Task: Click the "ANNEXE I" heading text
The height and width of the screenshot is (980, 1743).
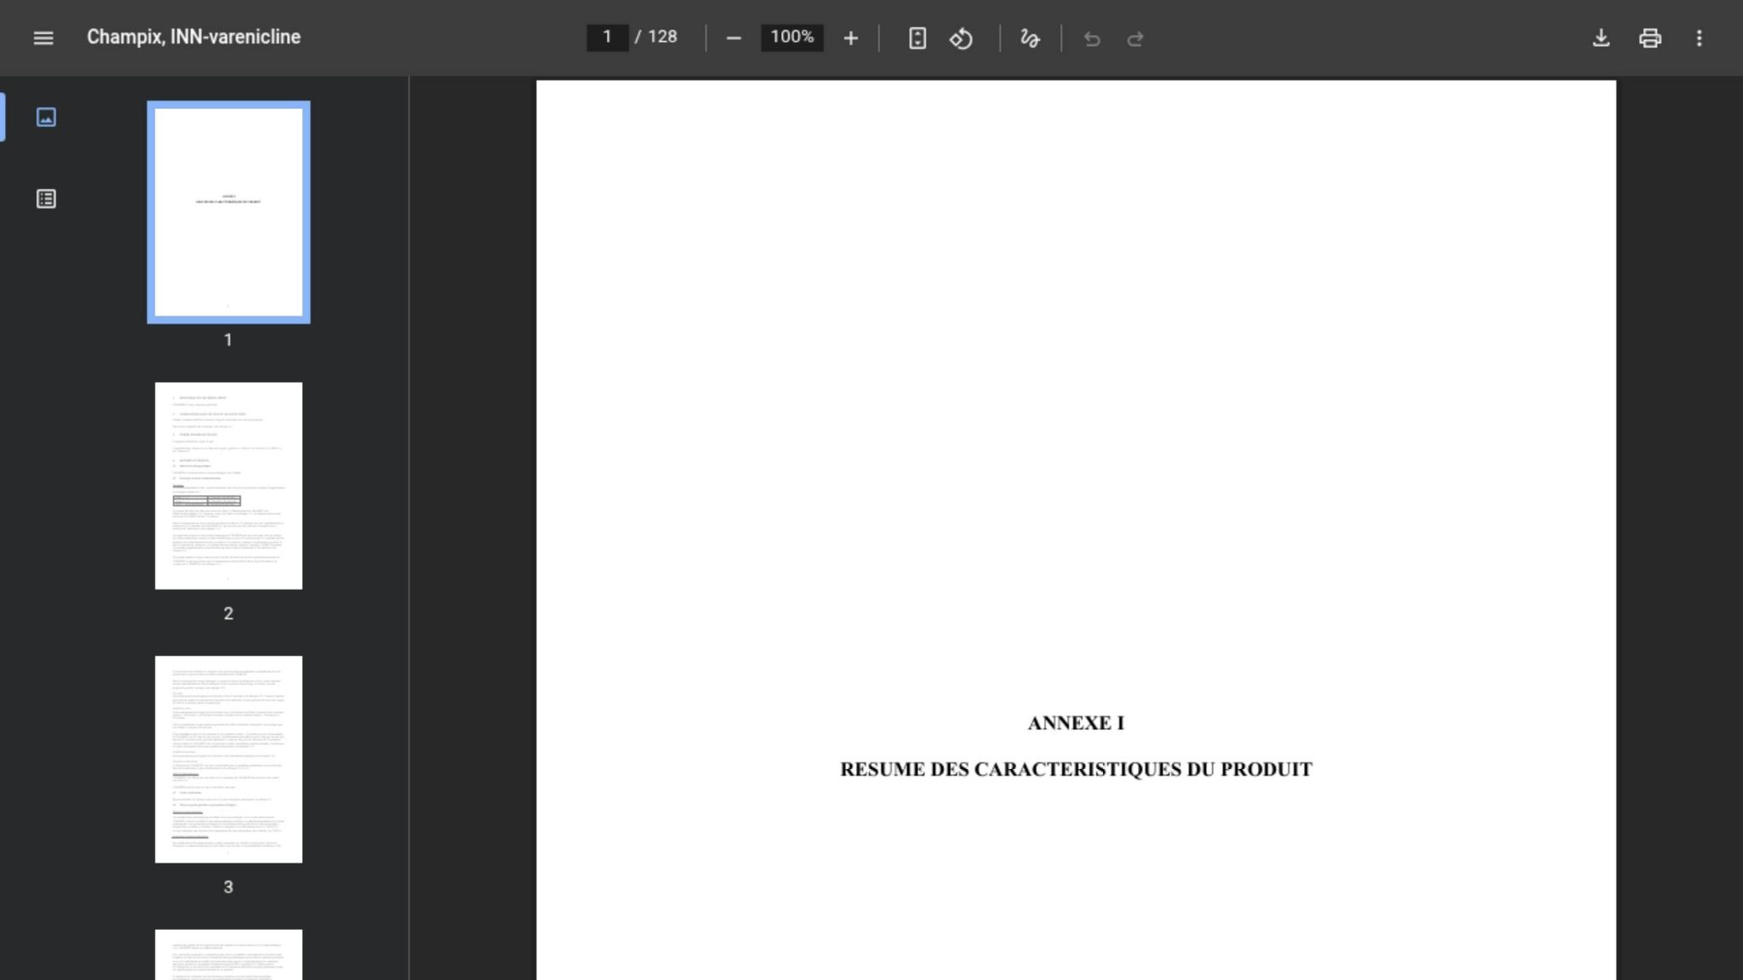Action: click(x=1076, y=723)
